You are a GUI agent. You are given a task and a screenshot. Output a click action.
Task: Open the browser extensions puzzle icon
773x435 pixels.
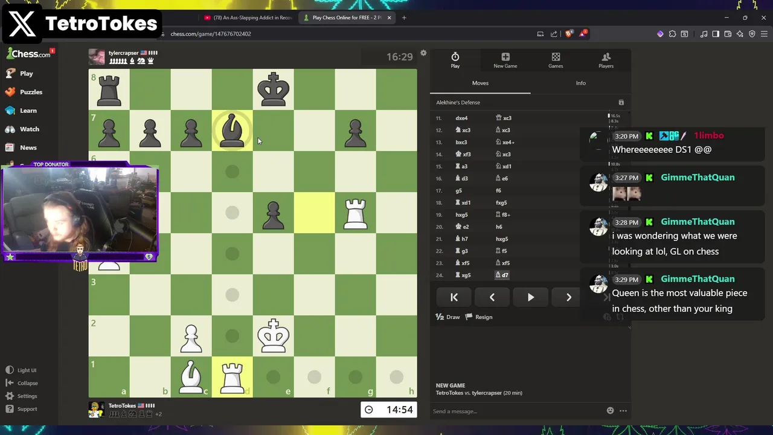(x=672, y=34)
